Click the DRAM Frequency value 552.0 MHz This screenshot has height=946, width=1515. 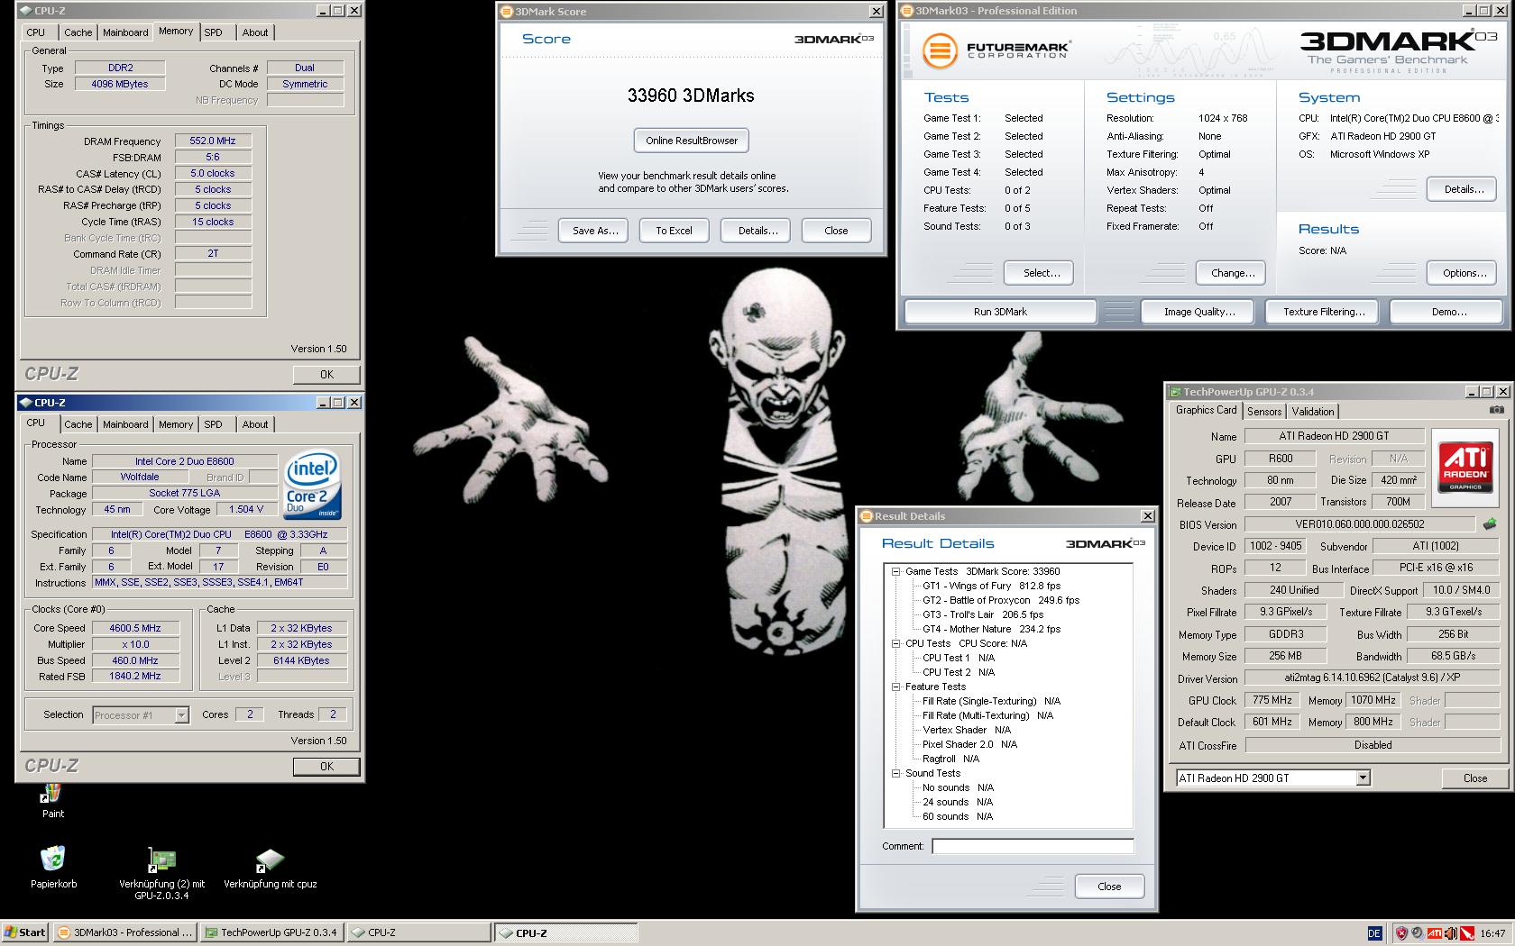[213, 141]
